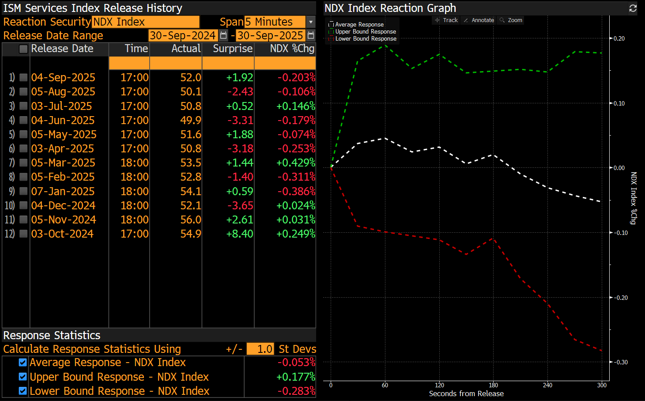
Task: Activate the Zoom magnifier tool
Action: point(511,20)
